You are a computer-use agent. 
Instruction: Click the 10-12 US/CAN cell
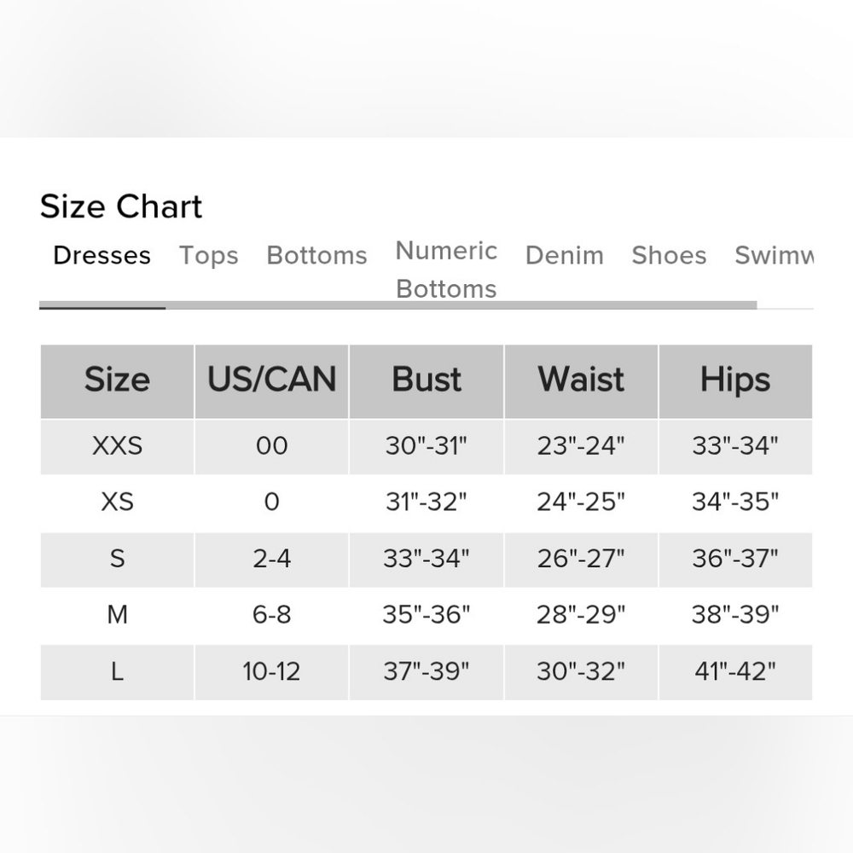click(x=271, y=672)
